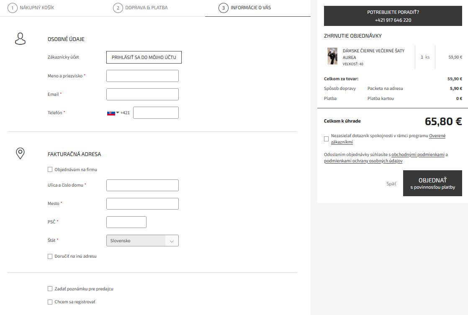Click the Meno a priezvisko input field
Viewport: 468px width, 315px height.
coord(142,76)
